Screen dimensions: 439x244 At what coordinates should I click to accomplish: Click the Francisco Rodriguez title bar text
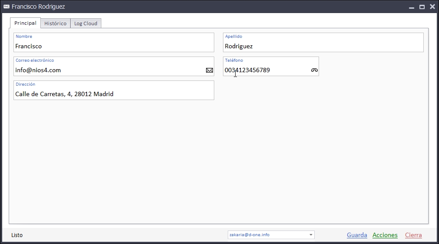click(x=38, y=7)
